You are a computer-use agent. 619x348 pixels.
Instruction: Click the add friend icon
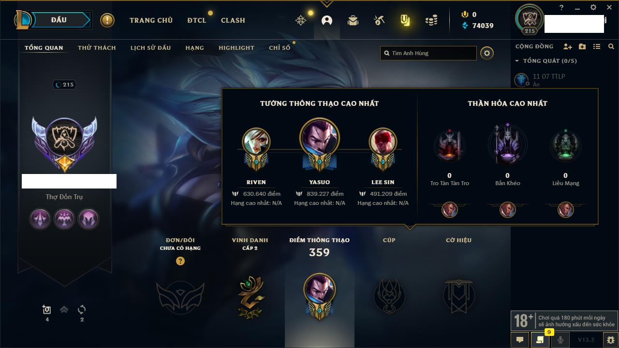pos(568,46)
